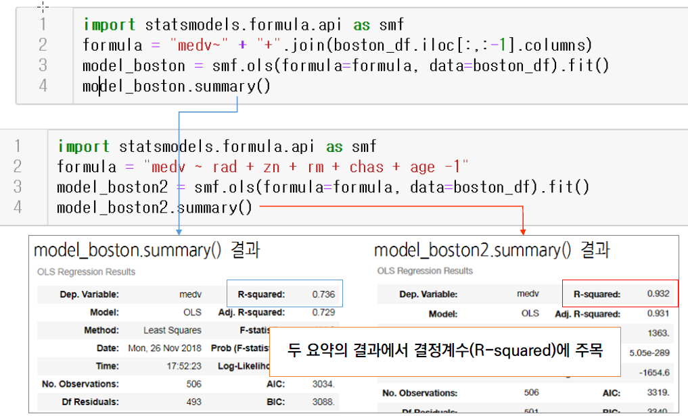Screen dimensions: 688x416
Task: Click the heading "model_boston2.summary() 결과"
Action: pos(492,251)
